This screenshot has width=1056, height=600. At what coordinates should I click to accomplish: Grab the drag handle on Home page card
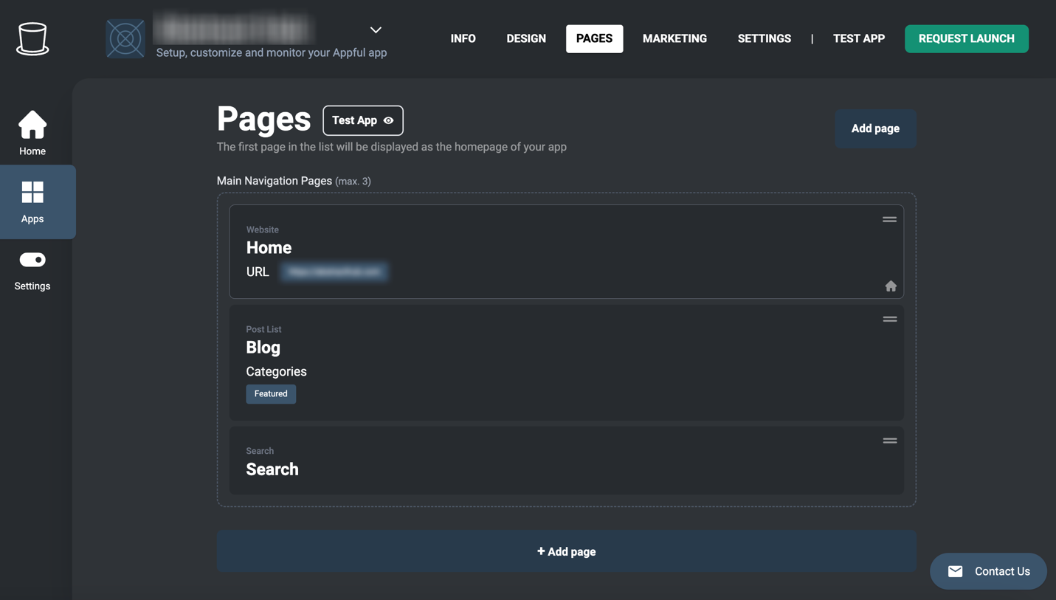(x=889, y=219)
